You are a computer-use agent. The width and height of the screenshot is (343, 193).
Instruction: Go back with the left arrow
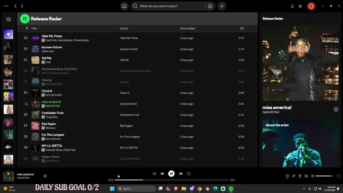pos(15,6)
